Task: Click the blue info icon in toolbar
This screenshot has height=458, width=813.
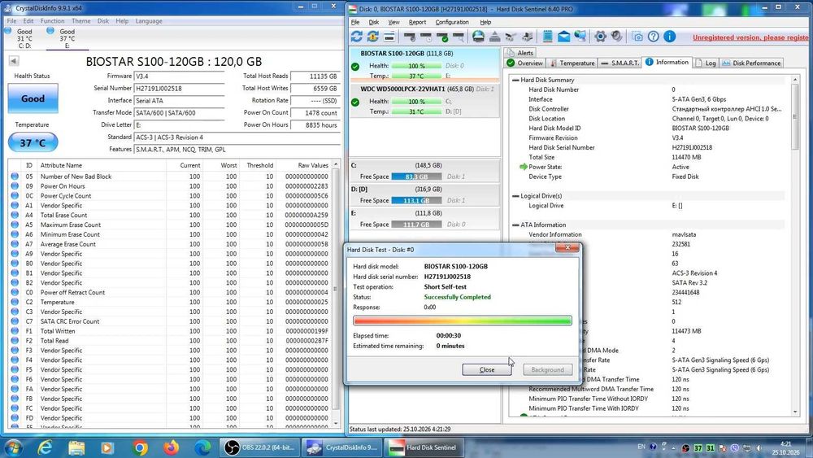Action: tap(669, 37)
